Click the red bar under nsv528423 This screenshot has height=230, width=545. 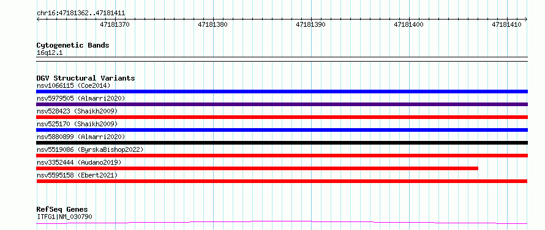point(282,117)
